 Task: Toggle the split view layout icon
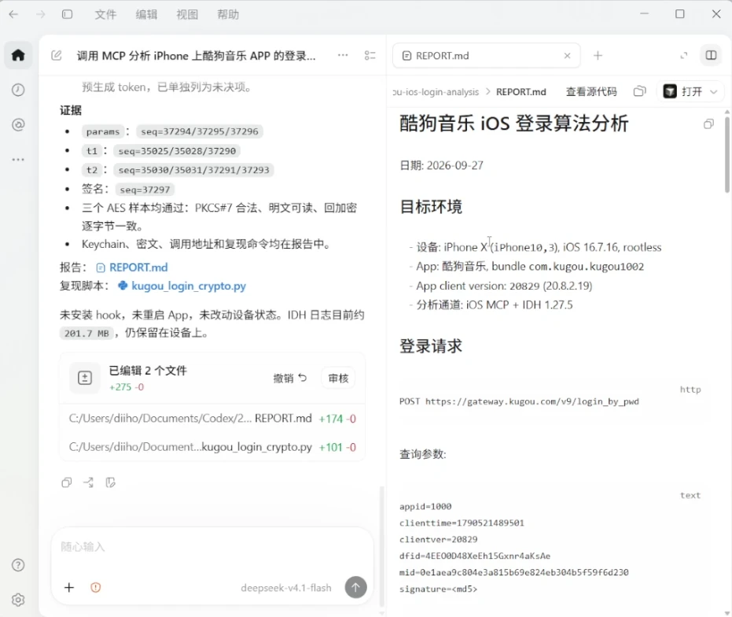(711, 55)
